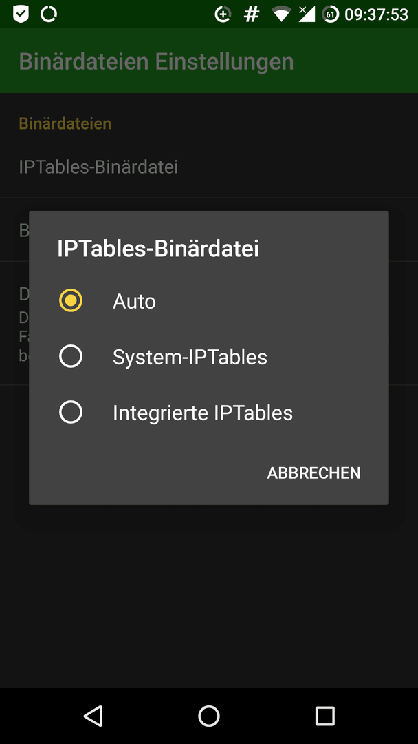Screen dimensions: 418x744
Task: Tap the battery 61 indicator icon
Action: pos(331,14)
